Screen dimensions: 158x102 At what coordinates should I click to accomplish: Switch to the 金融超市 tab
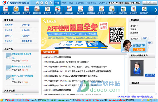(80, 3)
